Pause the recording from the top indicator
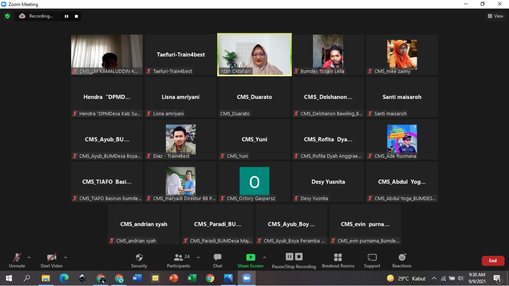 [x=66, y=16]
